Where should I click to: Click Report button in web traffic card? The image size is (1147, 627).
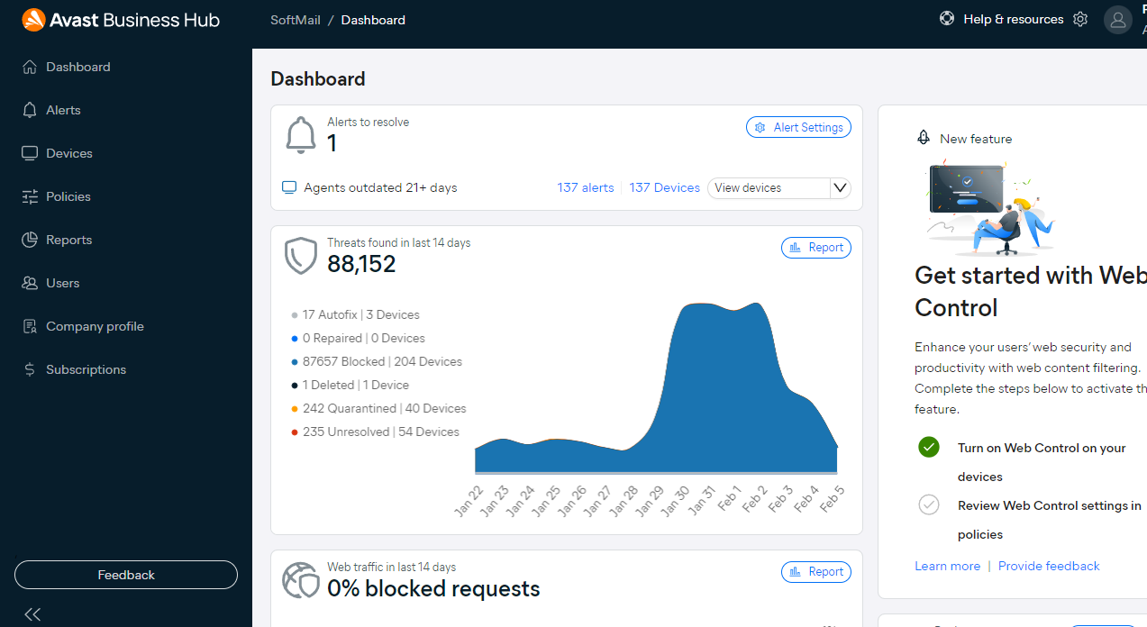click(816, 571)
